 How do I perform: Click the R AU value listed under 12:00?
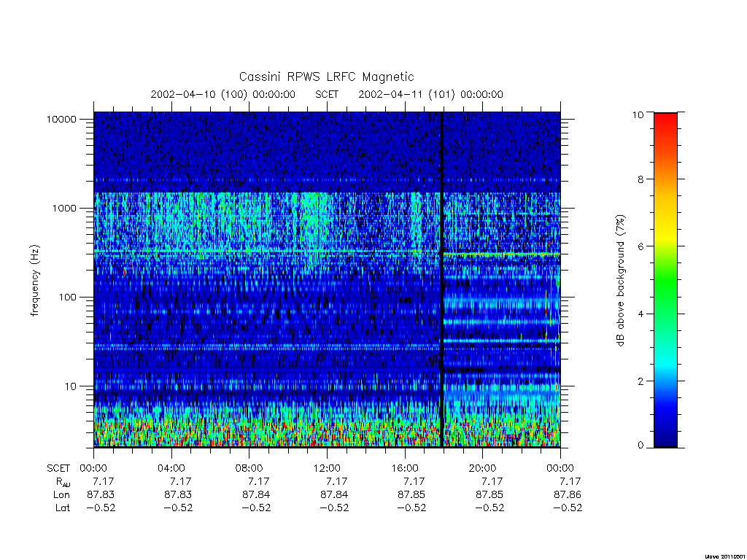click(x=337, y=481)
